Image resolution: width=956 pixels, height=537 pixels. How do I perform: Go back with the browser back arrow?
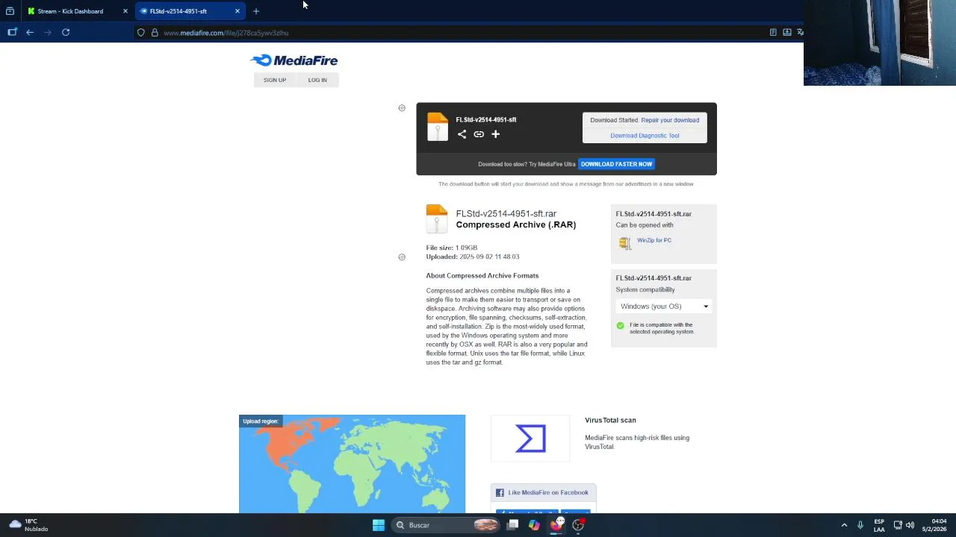pos(30,32)
